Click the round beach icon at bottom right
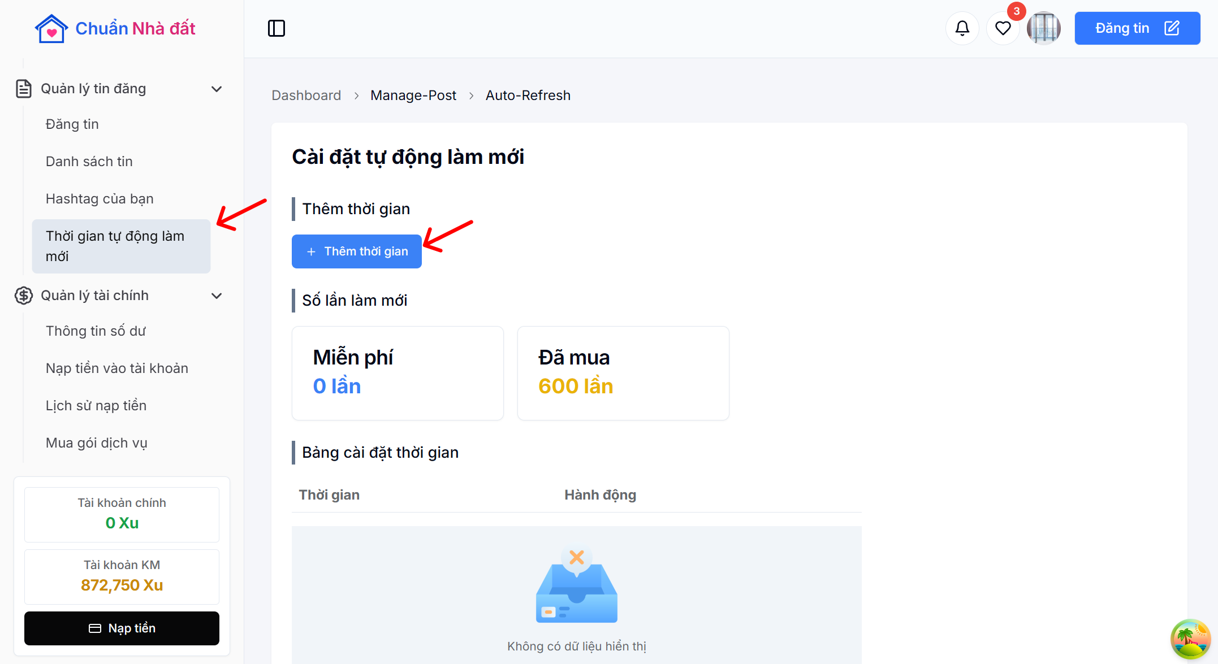 (x=1190, y=639)
